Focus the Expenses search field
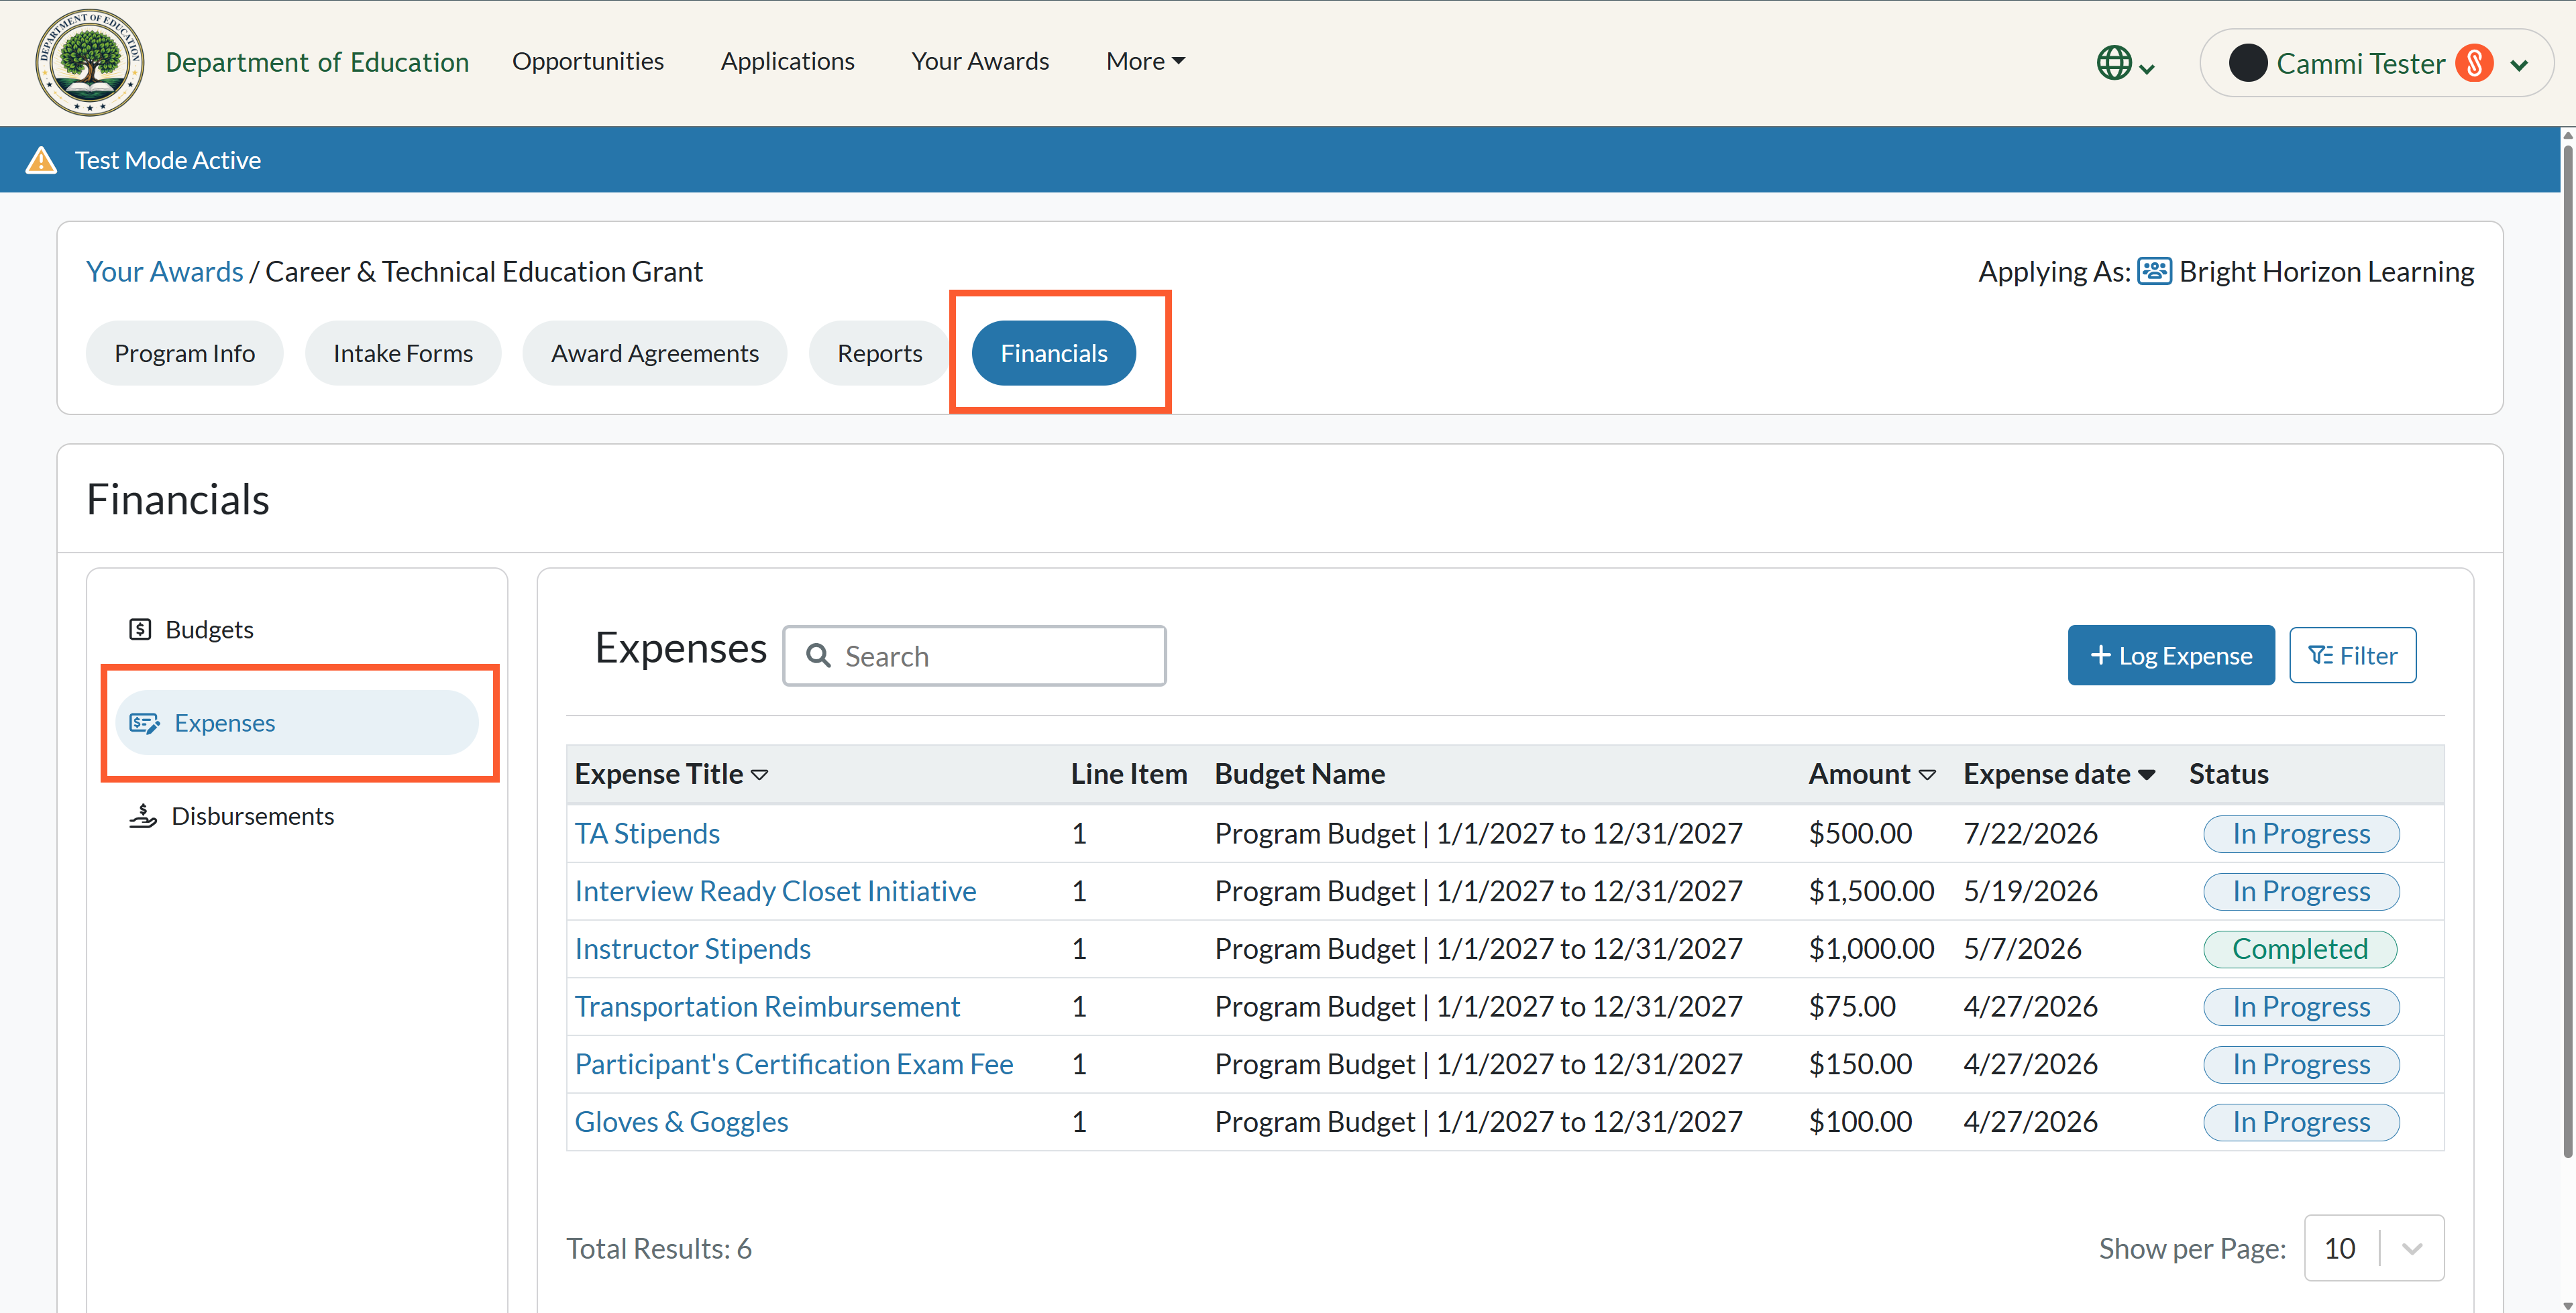The width and height of the screenshot is (2576, 1313). tap(974, 656)
